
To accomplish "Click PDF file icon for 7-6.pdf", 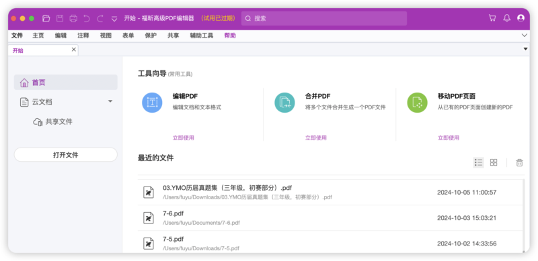I will coord(148,218).
